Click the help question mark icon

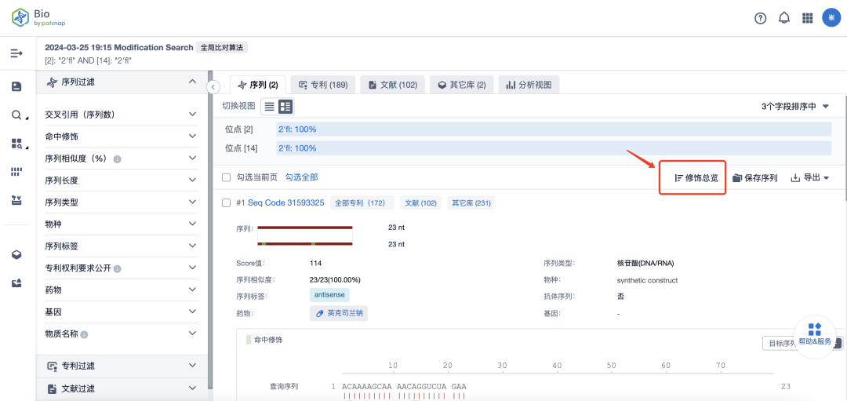[x=760, y=18]
